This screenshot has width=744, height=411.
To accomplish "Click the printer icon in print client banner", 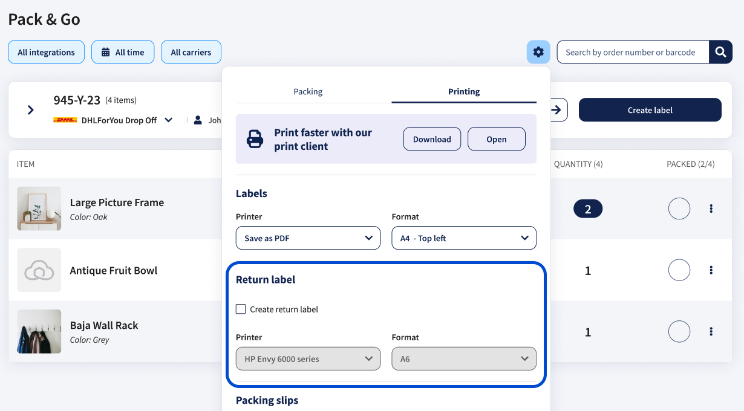I will [x=255, y=140].
